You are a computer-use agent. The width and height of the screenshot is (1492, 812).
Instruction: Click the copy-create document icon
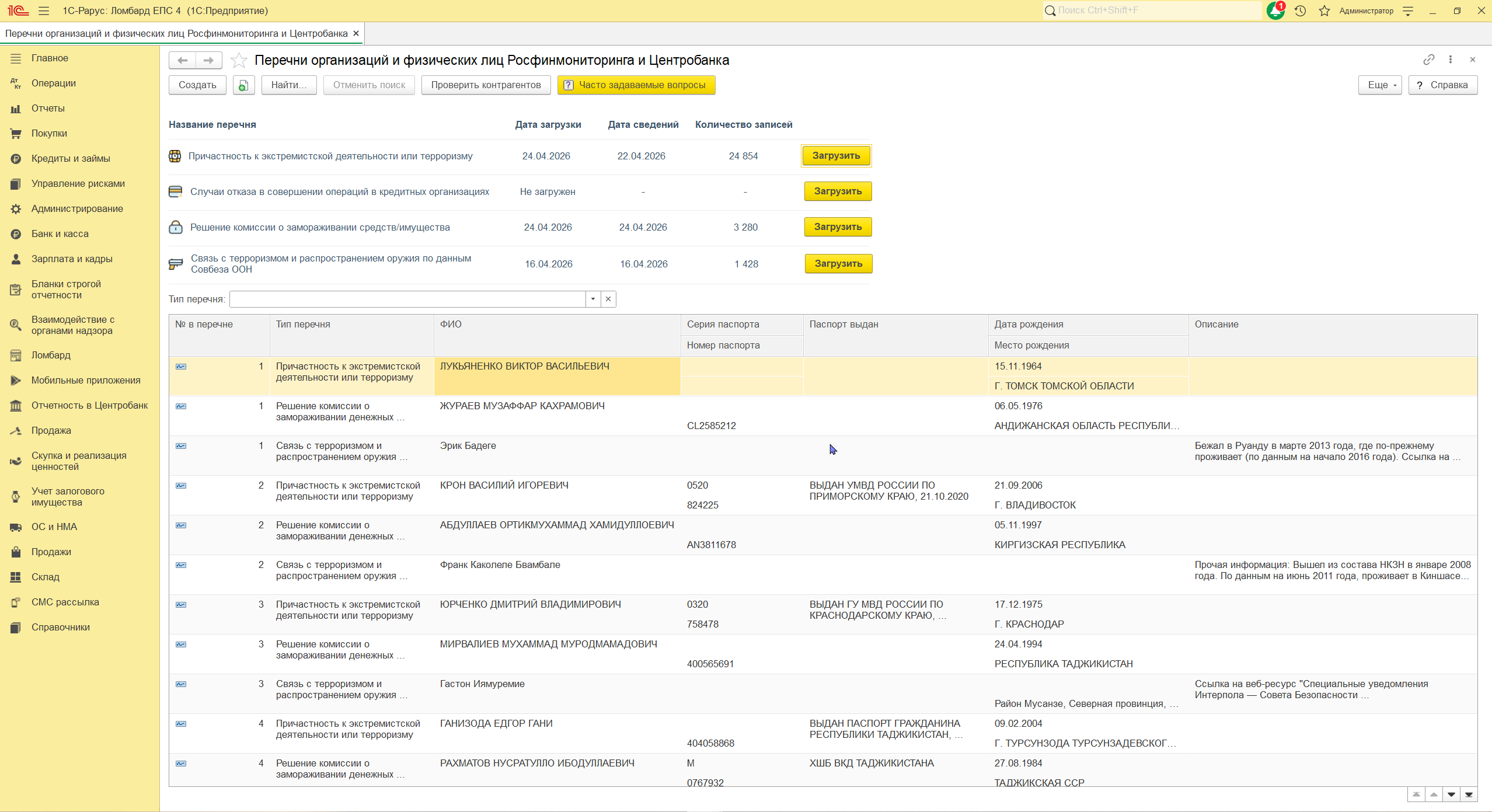[x=243, y=85]
